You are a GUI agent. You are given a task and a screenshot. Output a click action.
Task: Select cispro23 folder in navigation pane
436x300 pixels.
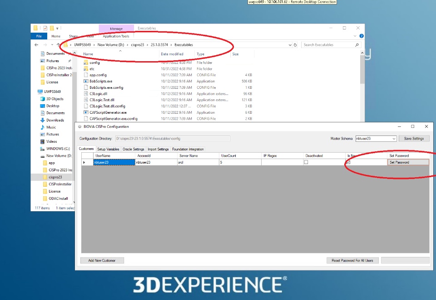55,177
